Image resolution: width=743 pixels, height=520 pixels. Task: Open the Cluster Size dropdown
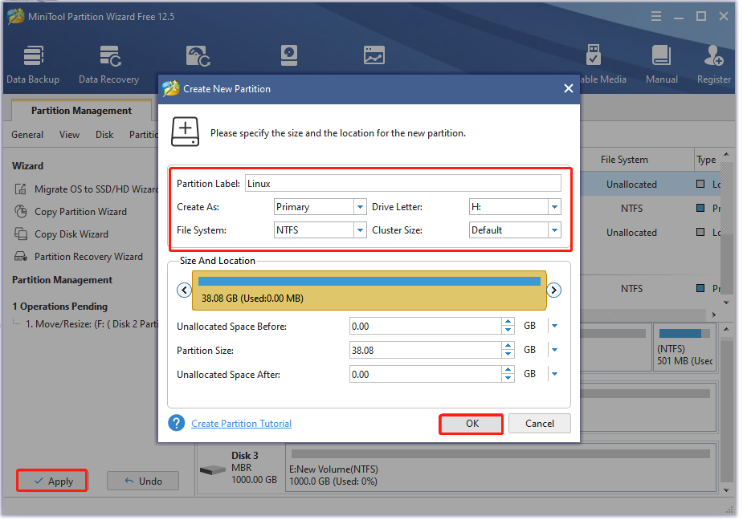(x=554, y=230)
